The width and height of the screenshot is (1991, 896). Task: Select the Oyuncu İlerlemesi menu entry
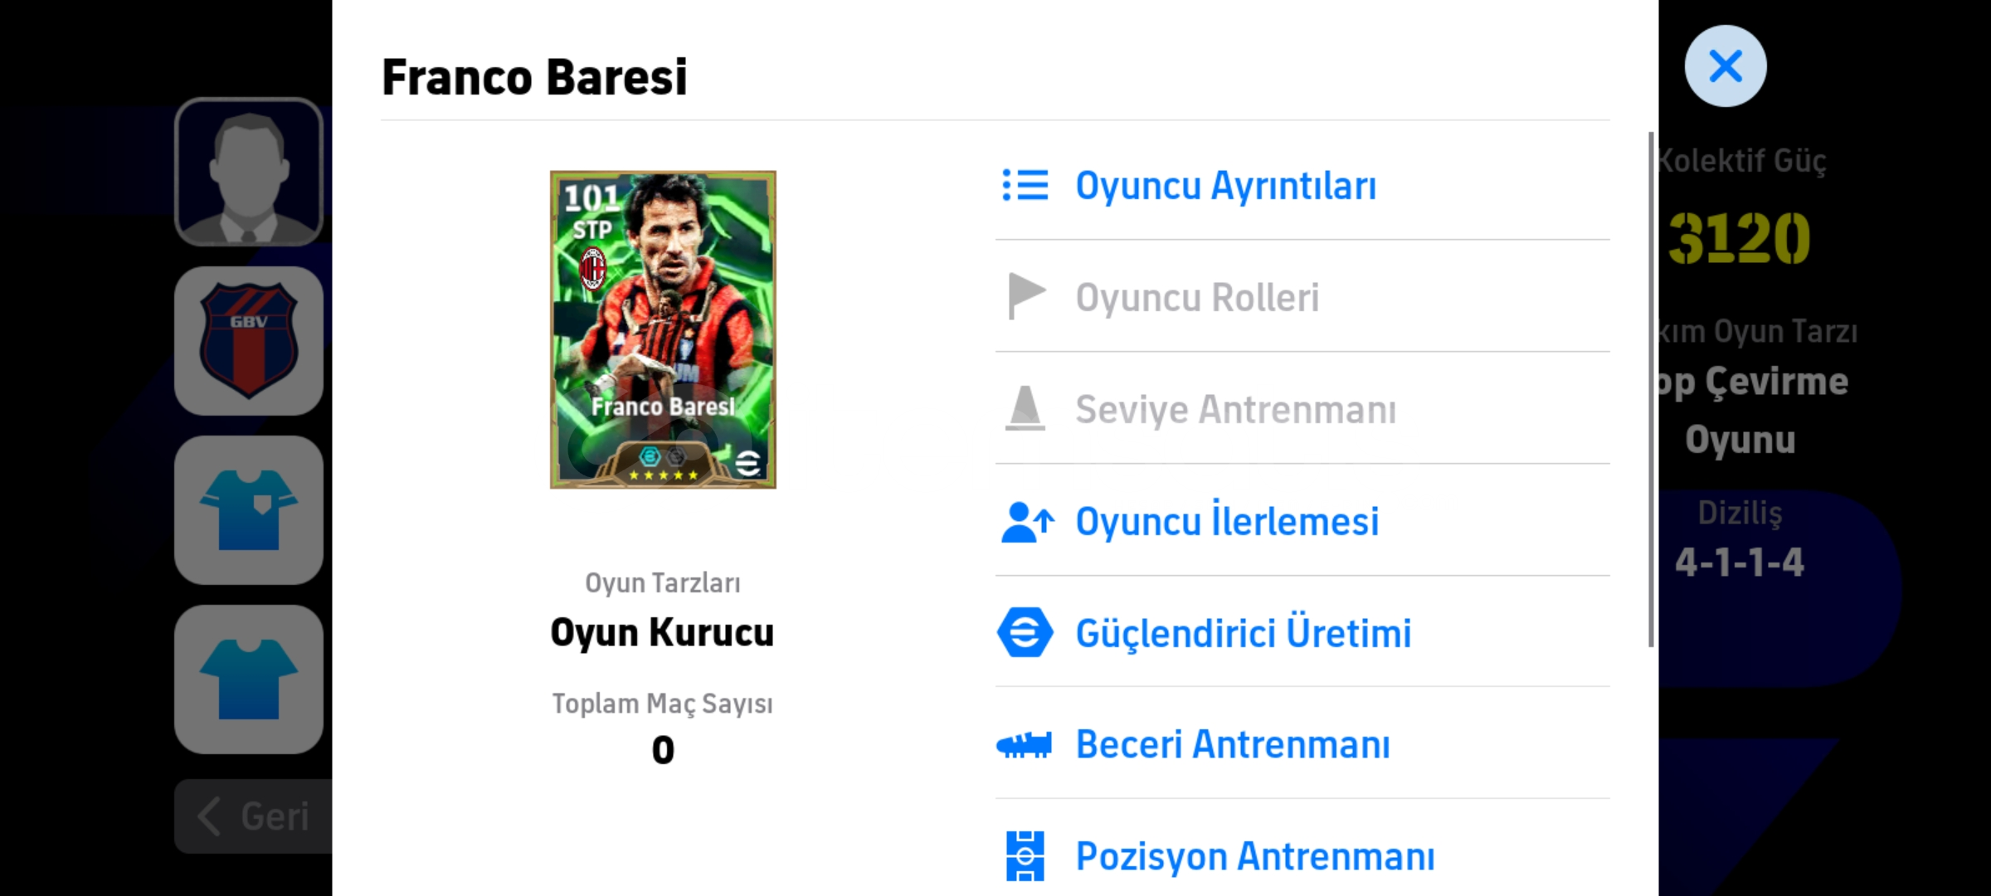(x=1302, y=522)
